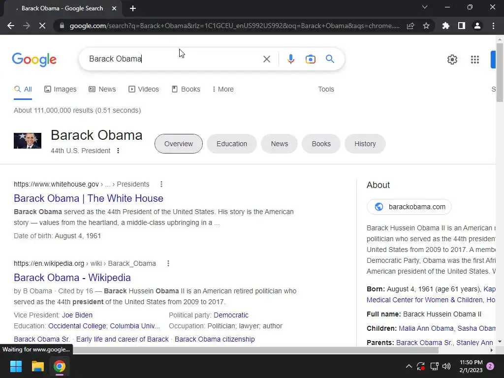Expand the More search options
Screen dimensions: 504x378
click(x=223, y=90)
